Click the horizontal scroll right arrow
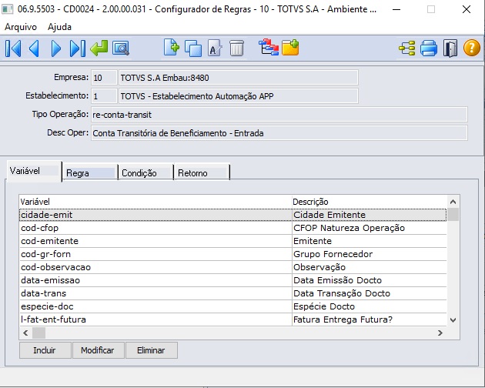The image size is (485, 388). 440,333
